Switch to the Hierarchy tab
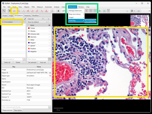152x114 pixels. point(27,15)
